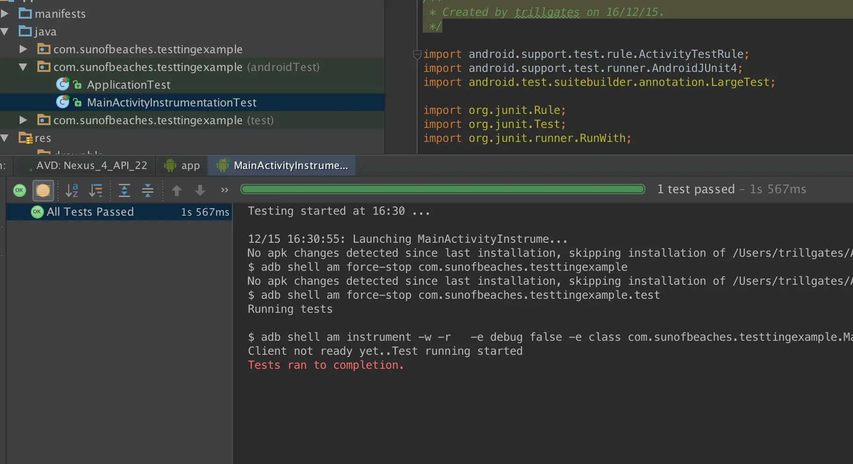853x464 pixels.
Task: Collapse all test results in the tree
Action: point(148,190)
